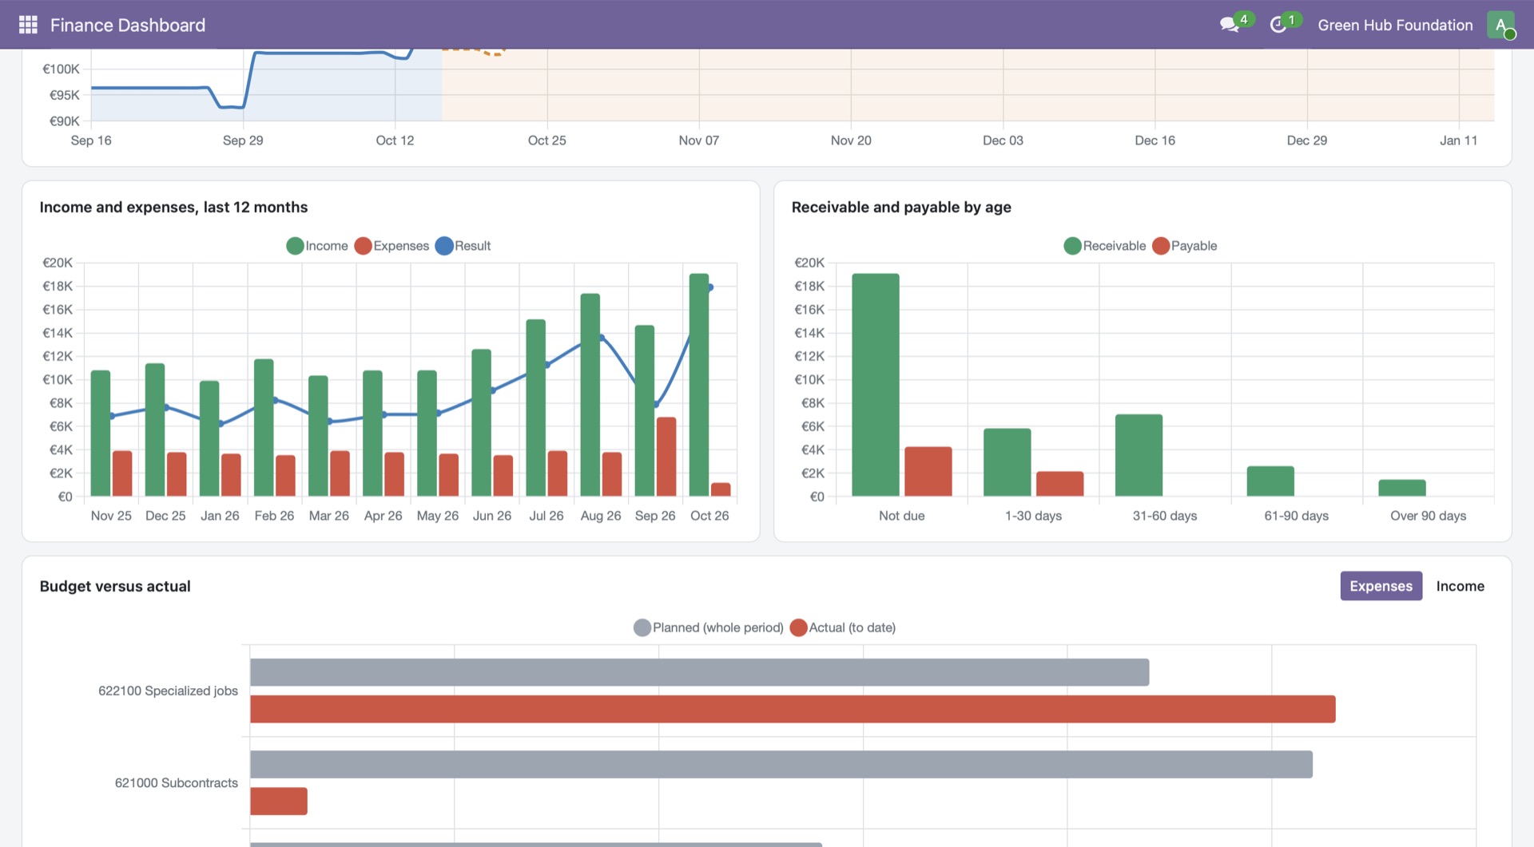Toggle the Income legend series

click(317, 246)
